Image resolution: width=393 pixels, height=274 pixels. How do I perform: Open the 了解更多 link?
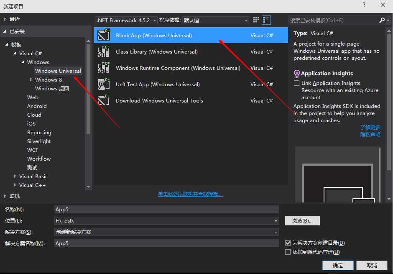pos(370,127)
